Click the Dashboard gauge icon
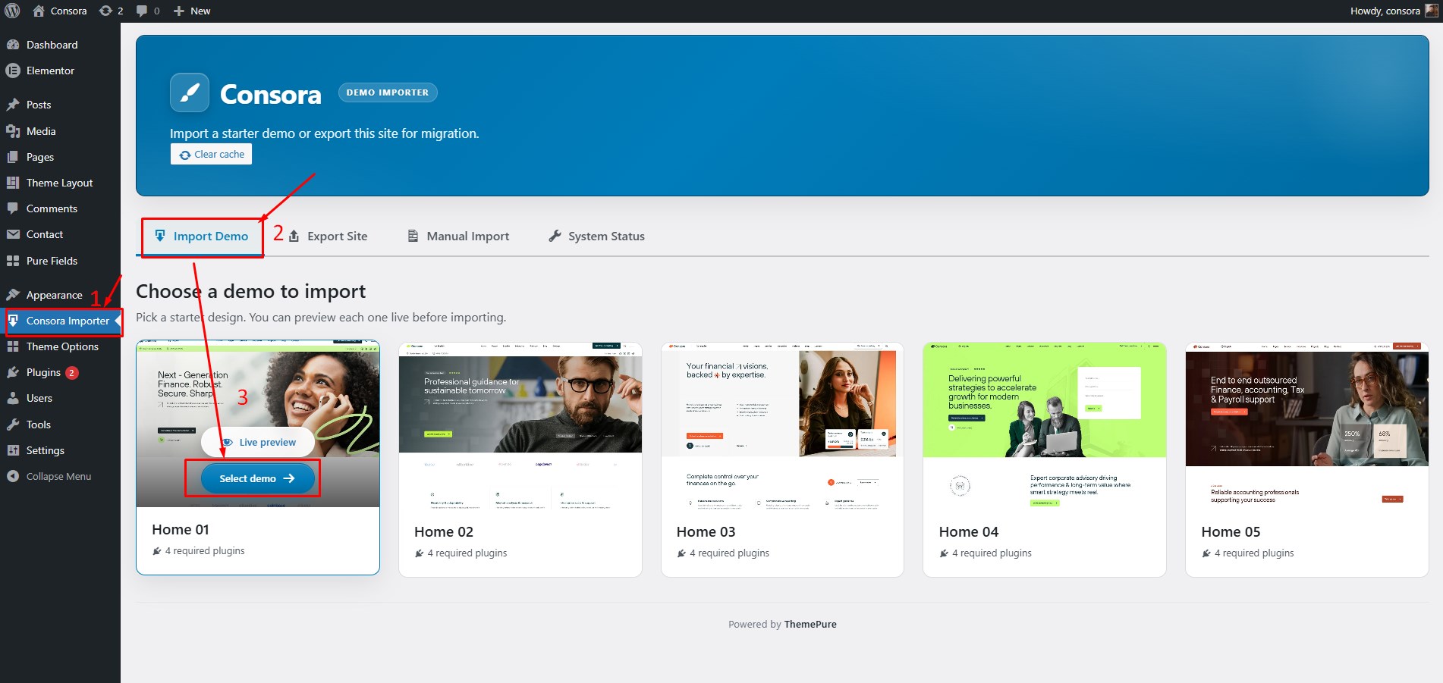Image resolution: width=1443 pixels, height=683 pixels. (13, 45)
